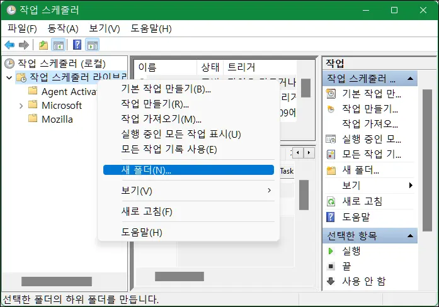
Task: Click the tab scroll right arrow button
Action: [309, 153]
